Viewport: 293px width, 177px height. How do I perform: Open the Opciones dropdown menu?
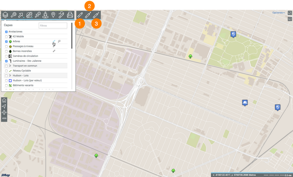pyautogui.click(x=278, y=13)
